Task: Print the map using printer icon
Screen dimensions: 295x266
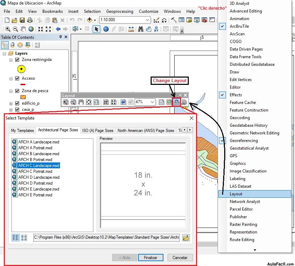Action: point(30,20)
